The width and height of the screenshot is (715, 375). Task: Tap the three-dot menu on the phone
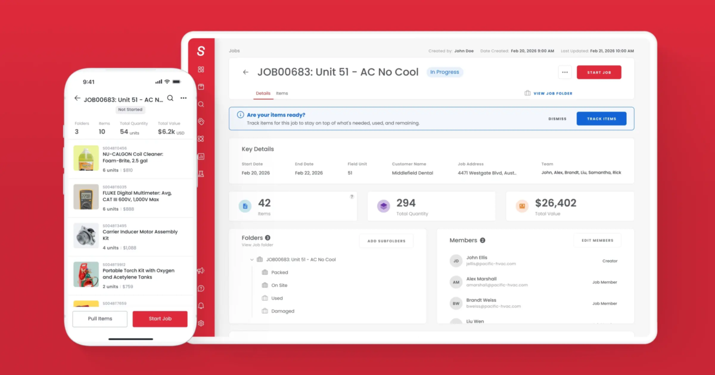click(x=184, y=98)
